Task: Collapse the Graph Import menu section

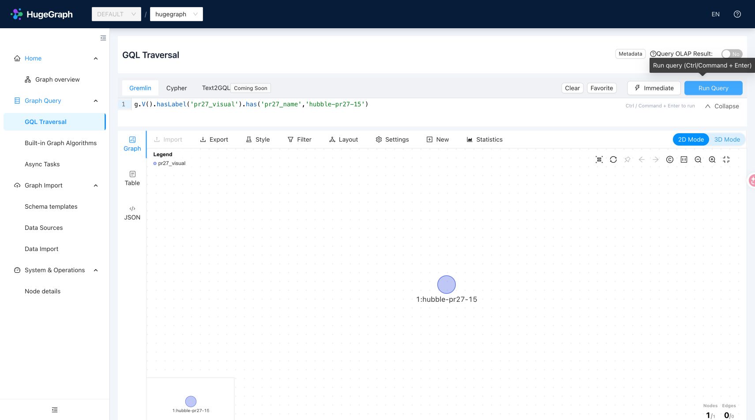Action: coord(96,185)
